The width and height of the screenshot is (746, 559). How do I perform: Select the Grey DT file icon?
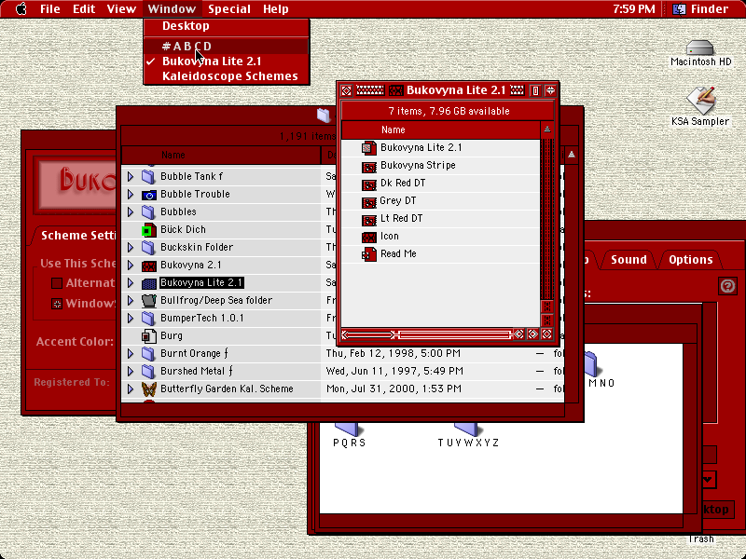pos(369,201)
